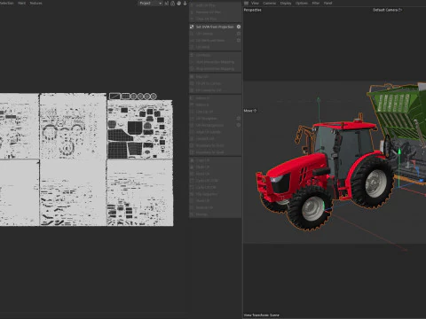Open the Textures menu in UV view
The width and height of the screenshot is (426, 319).
click(35, 4)
